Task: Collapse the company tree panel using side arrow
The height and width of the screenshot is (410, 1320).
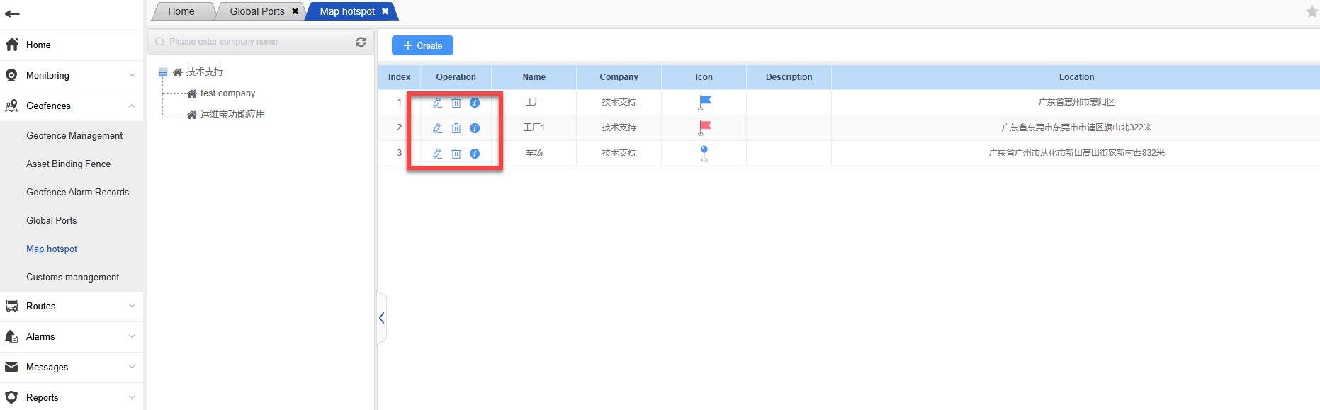Action: pos(382,318)
